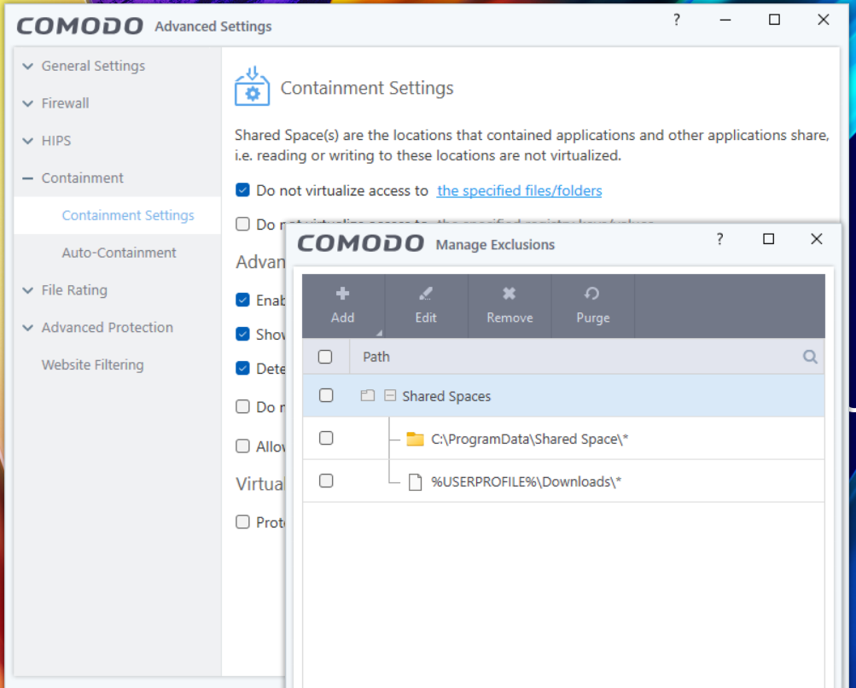Select checkbox for %USERPROFILE%\Downloads\* entry
Image resolution: width=856 pixels, height=688 pixels.
325,481
